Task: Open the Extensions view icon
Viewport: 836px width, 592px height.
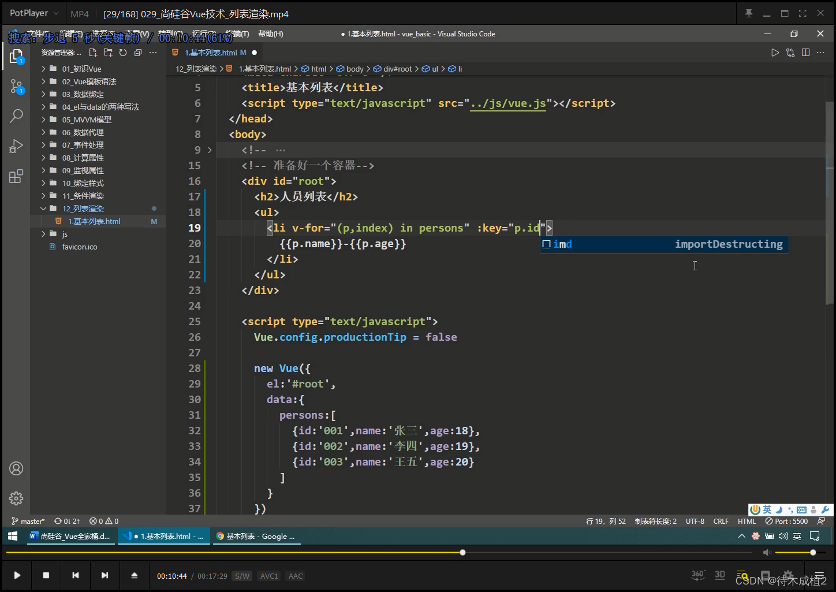Action: (16, 176)
